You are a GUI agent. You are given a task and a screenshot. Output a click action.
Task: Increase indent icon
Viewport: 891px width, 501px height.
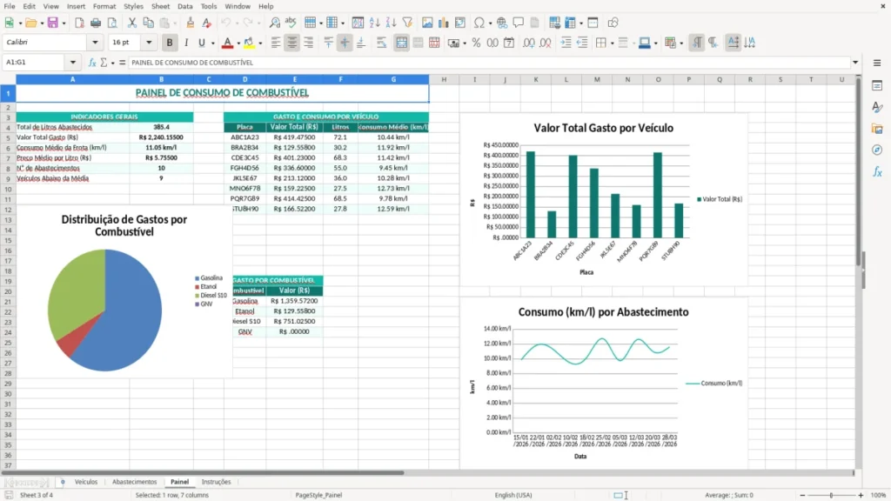pos(566,43)
